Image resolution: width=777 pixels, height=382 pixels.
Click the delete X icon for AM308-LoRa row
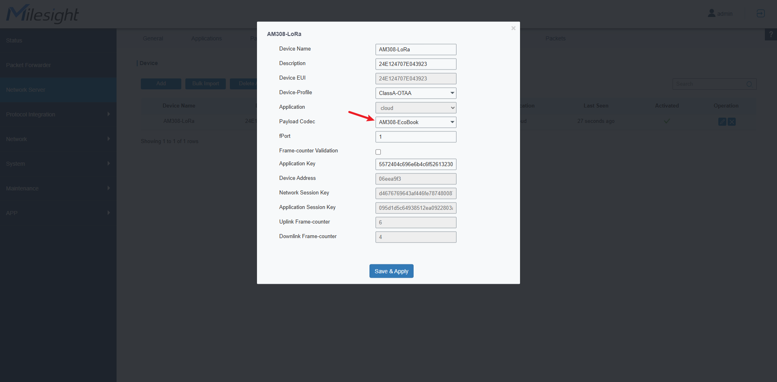(732, 122)
